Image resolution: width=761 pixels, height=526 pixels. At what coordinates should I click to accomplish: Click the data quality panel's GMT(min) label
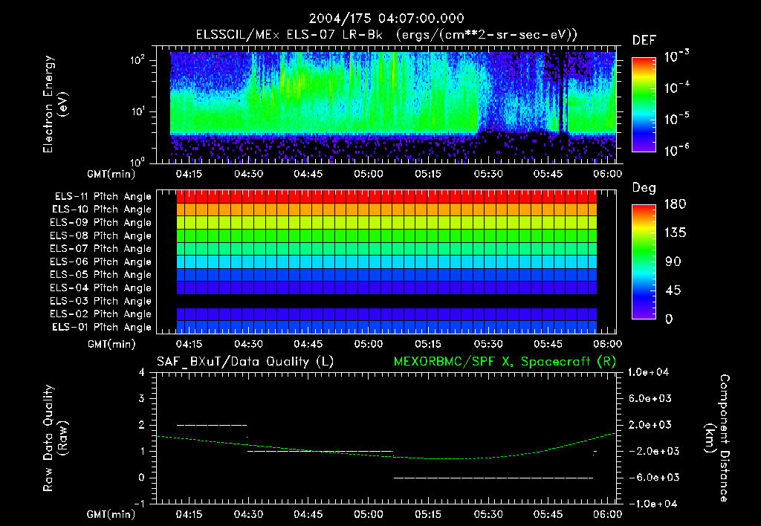111,514
